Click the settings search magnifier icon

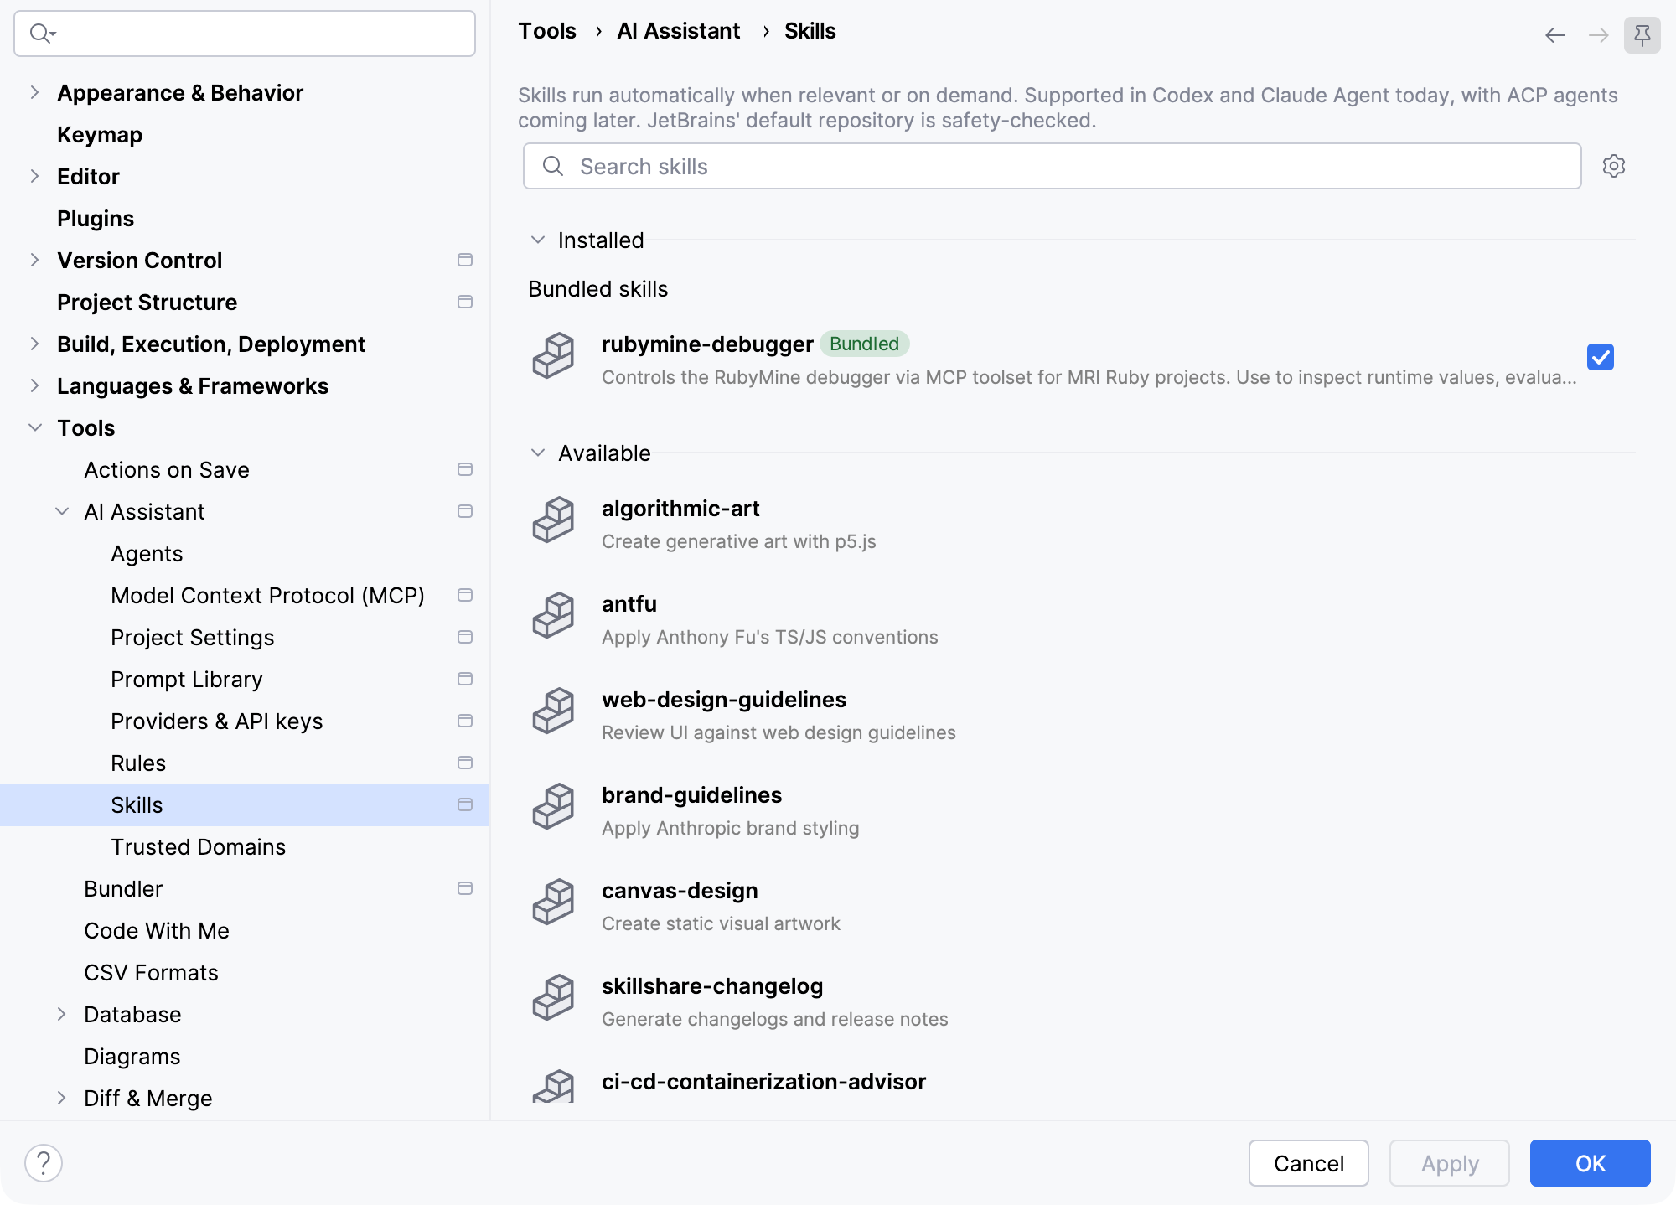42,34
